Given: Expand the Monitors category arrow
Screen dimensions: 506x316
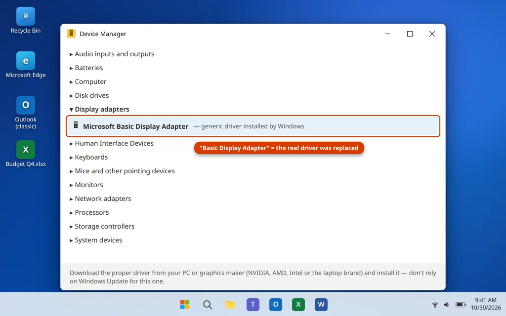Looking at the screenshot, I should click(71, 185).
